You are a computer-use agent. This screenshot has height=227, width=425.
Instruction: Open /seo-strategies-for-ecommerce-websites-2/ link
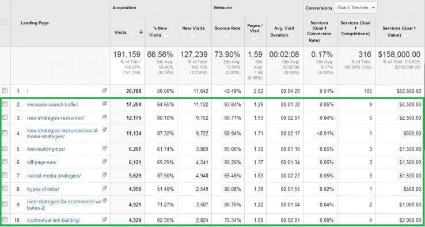click(x=64, y=205)
